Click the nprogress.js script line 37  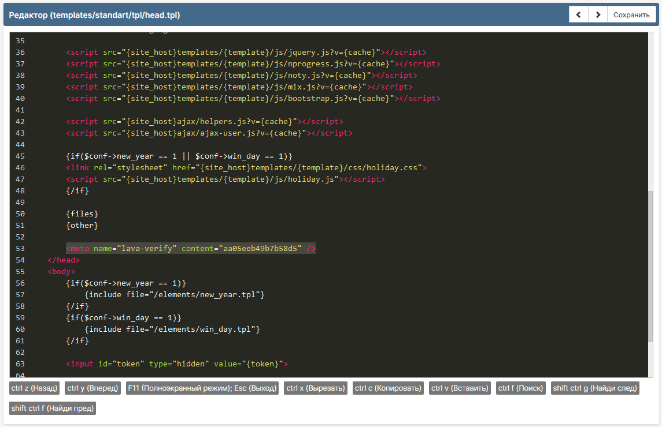(253, 63)
